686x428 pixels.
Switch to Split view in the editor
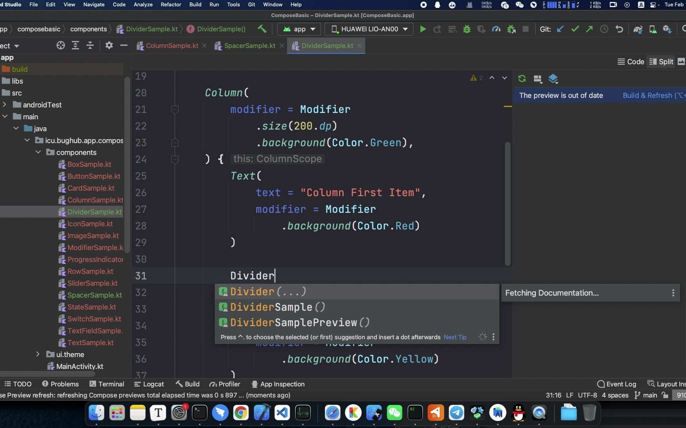(661, 61)
